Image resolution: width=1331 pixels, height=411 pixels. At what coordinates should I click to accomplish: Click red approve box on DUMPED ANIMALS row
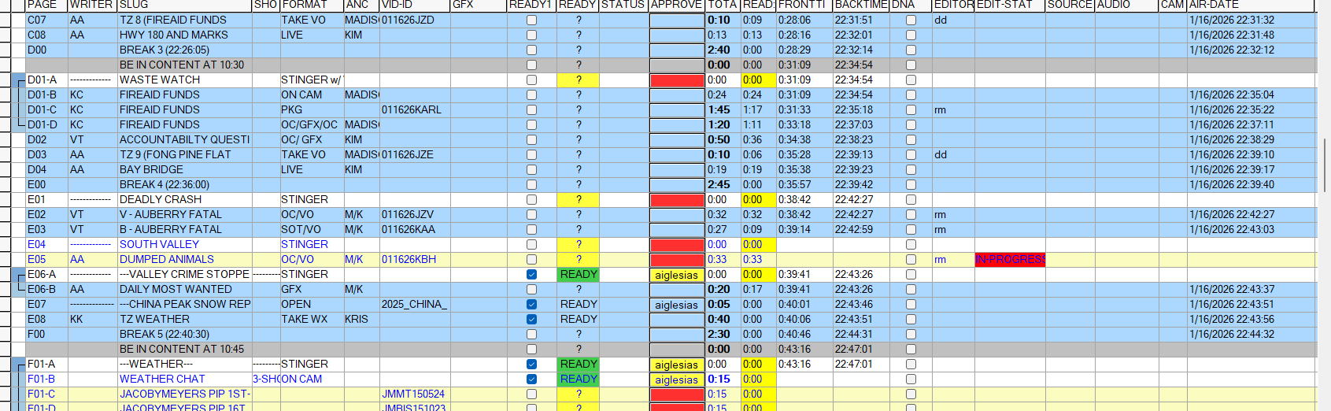tap(676, 260)
